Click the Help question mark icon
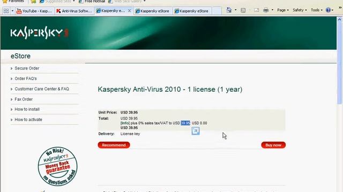This screenshot has width=343, height=192. tap(328, 10)
